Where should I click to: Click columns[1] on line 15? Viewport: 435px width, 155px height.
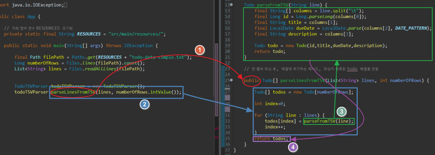pos(324,22)
